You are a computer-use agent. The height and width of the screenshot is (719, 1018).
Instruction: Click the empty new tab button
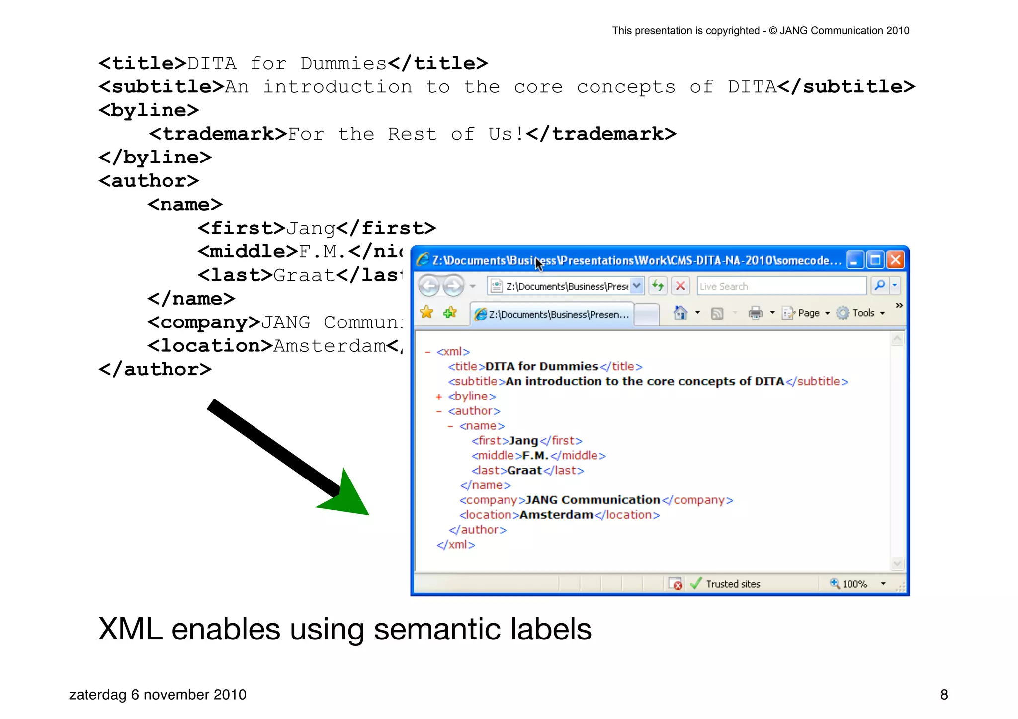click(x=647, y=314)
